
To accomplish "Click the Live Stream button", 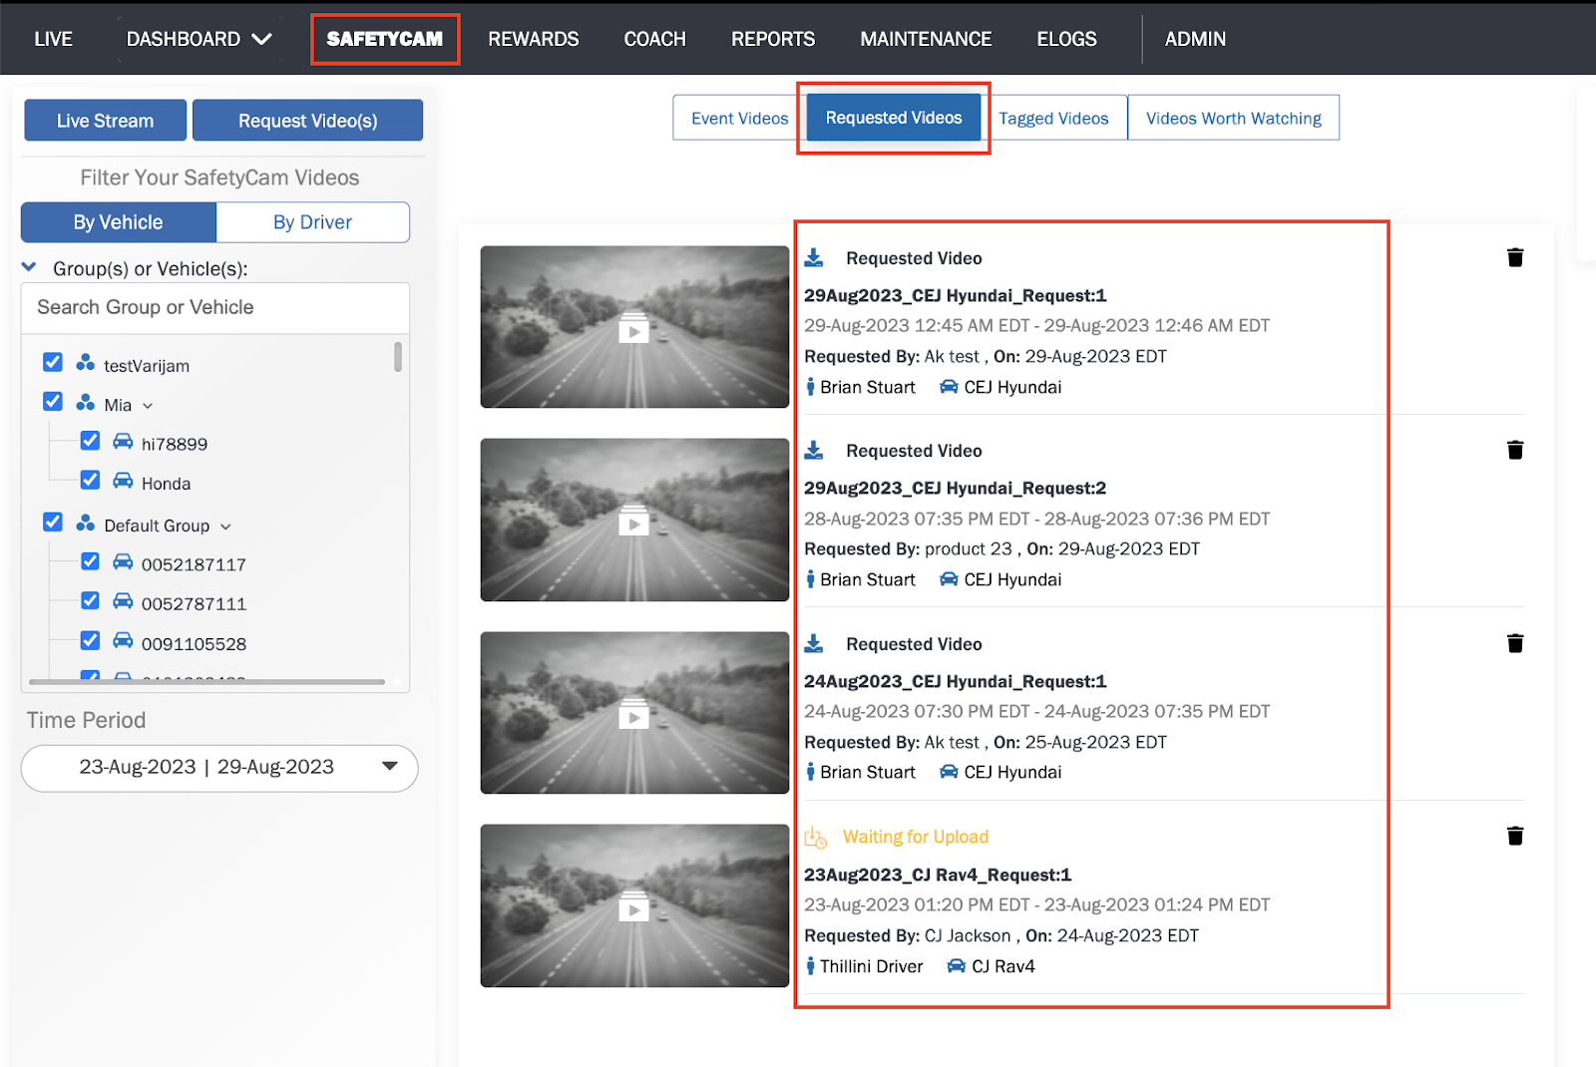I will [106, 121].
